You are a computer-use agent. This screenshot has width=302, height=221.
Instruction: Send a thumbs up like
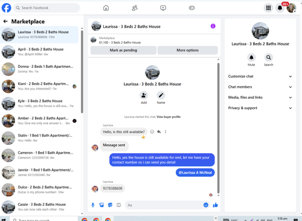coord(216,205)
